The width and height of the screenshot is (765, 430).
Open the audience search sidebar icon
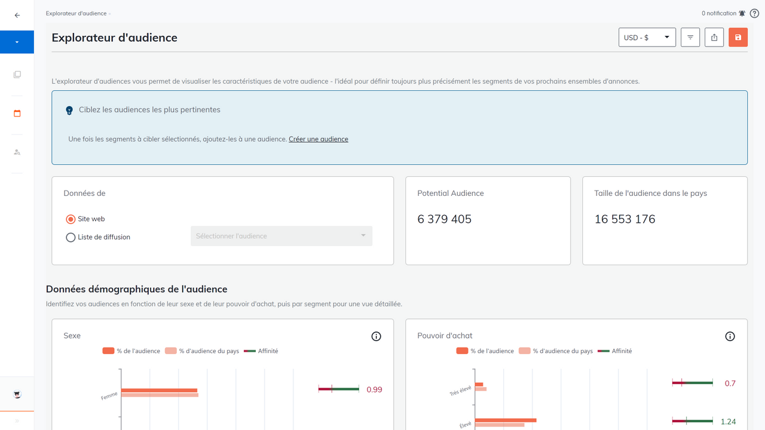point(17,152)
